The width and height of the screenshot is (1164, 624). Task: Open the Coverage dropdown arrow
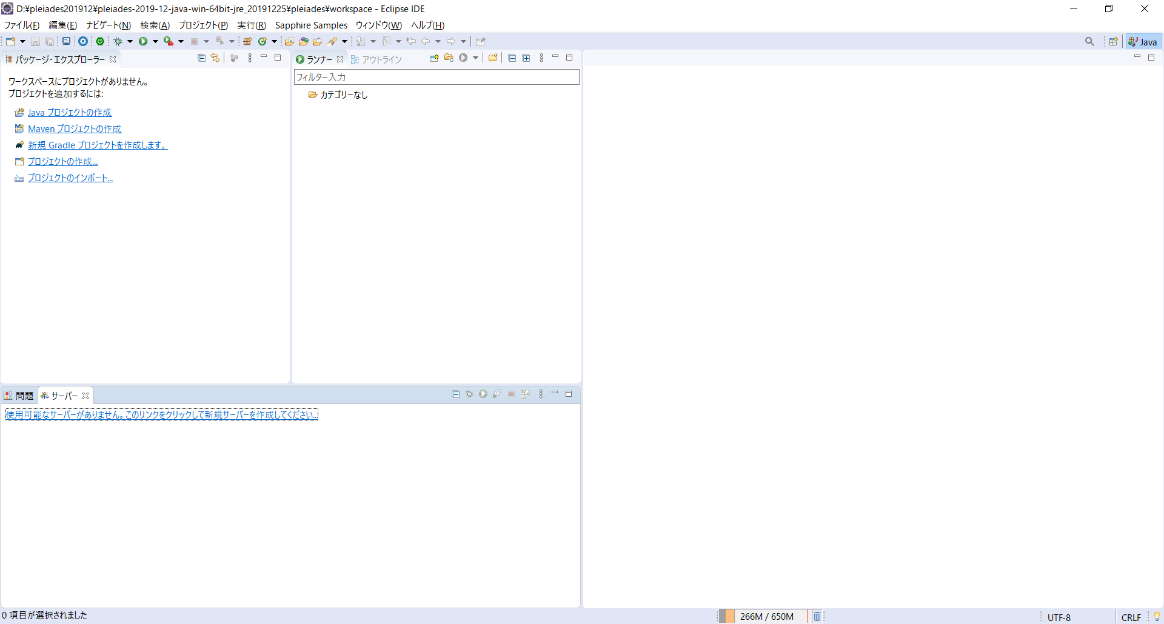(x=181, y=41)
